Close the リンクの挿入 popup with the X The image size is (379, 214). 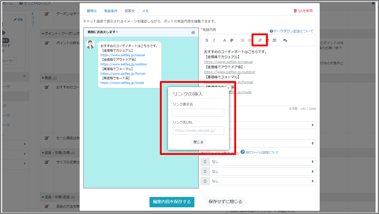point(228,88)
